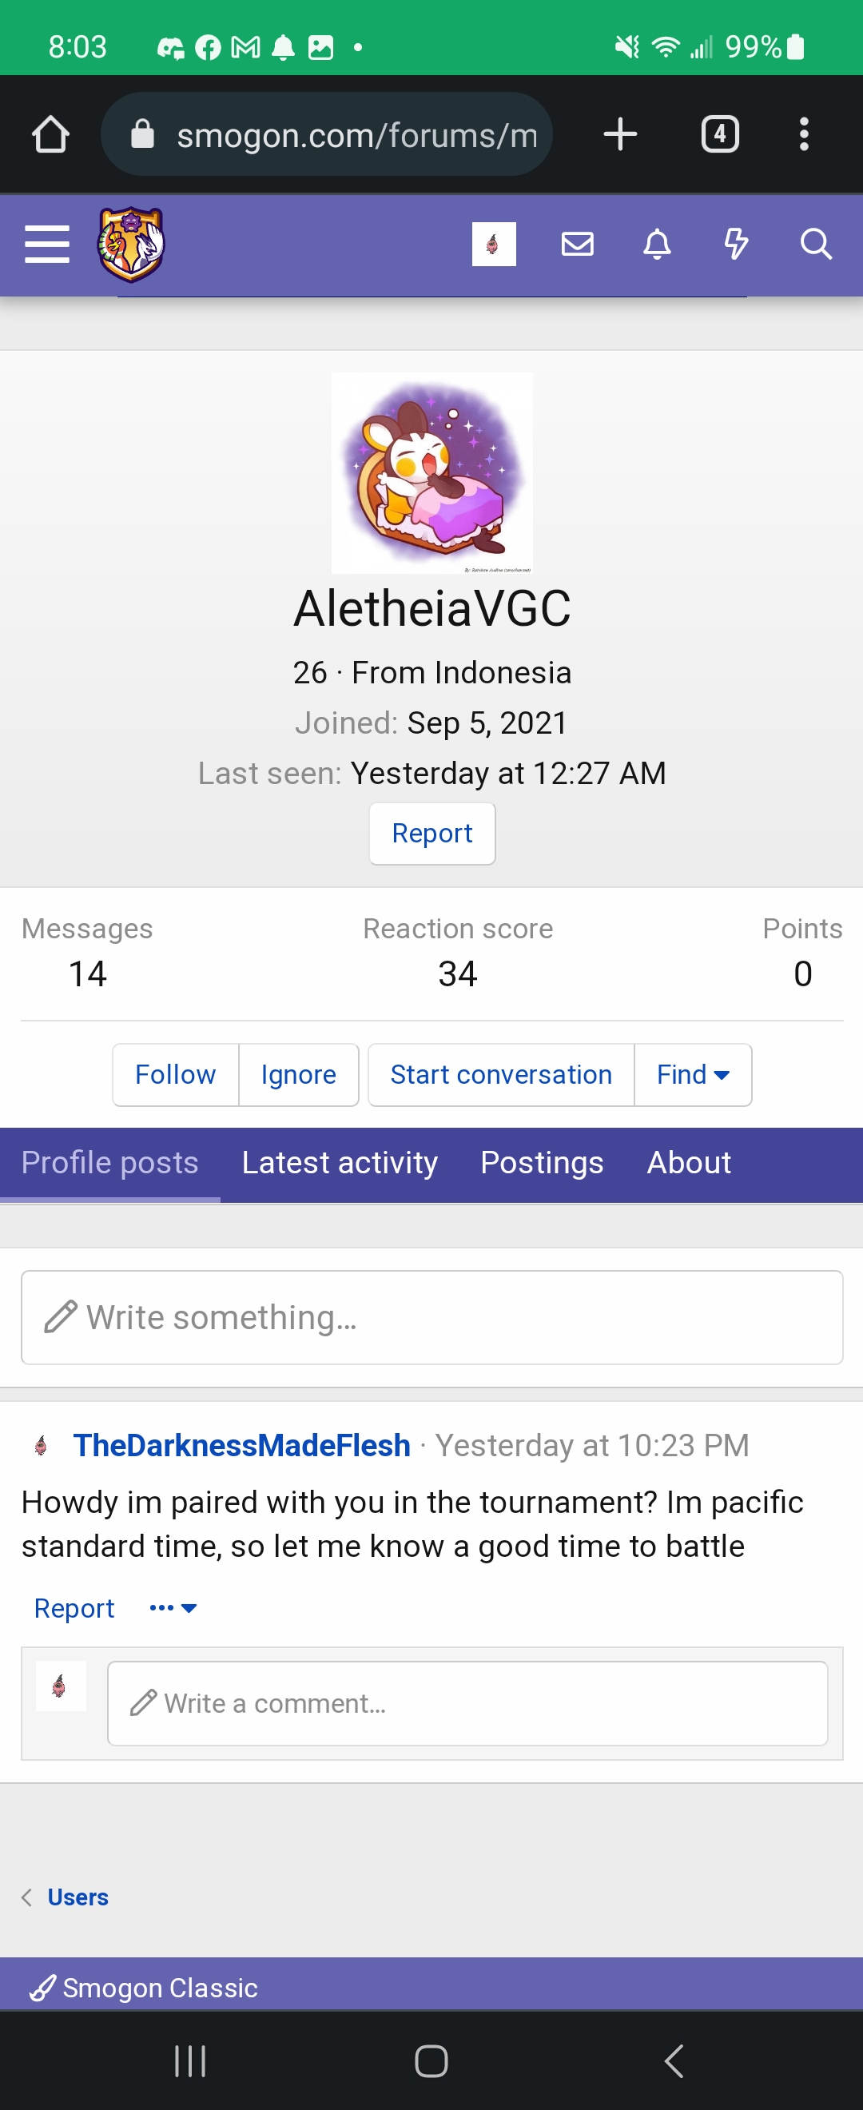Open browser three-dot overflow menu
Viewport: 863px width, 2110px height.
(x=804, y=134)
